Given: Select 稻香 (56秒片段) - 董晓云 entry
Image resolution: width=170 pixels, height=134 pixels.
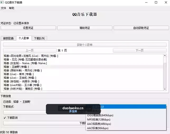Looking at the screenshot, I should click(83, 89).
